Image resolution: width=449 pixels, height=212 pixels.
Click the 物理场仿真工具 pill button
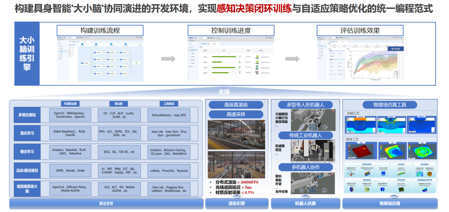click(x=390, y=105)
